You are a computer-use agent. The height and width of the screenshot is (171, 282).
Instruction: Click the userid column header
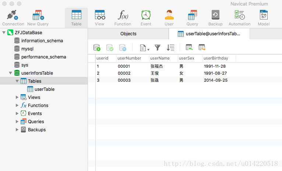click(x=106, y=58)
